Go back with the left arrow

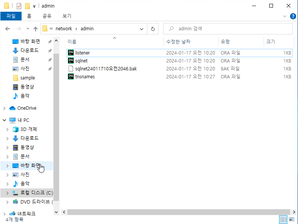(8, 29)
